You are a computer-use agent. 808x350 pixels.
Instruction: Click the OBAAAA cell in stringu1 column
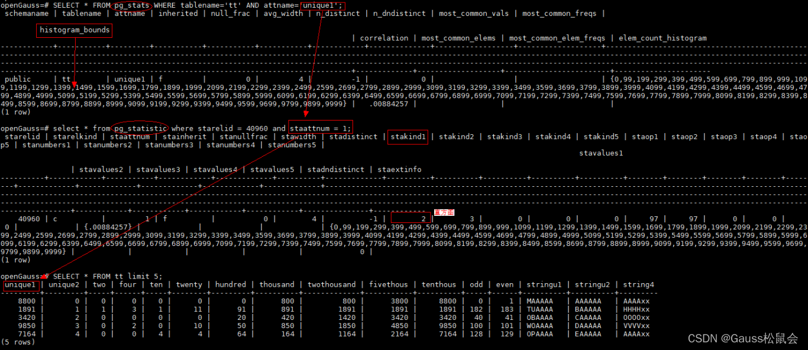tap(539, 317)
